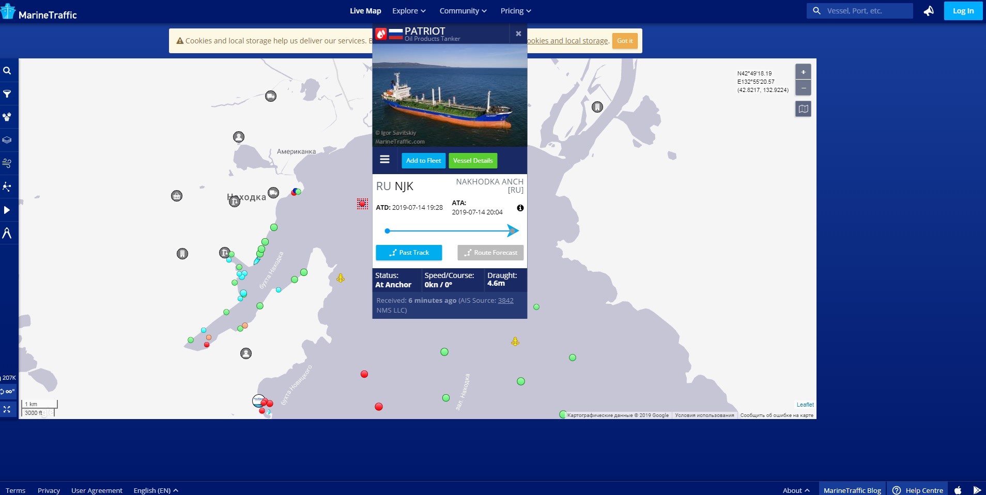Image resolution: width=986 pixels, height=495 pixels.
Task: Dismiss cookie banner with Got it
Action: tap(625, 41)
